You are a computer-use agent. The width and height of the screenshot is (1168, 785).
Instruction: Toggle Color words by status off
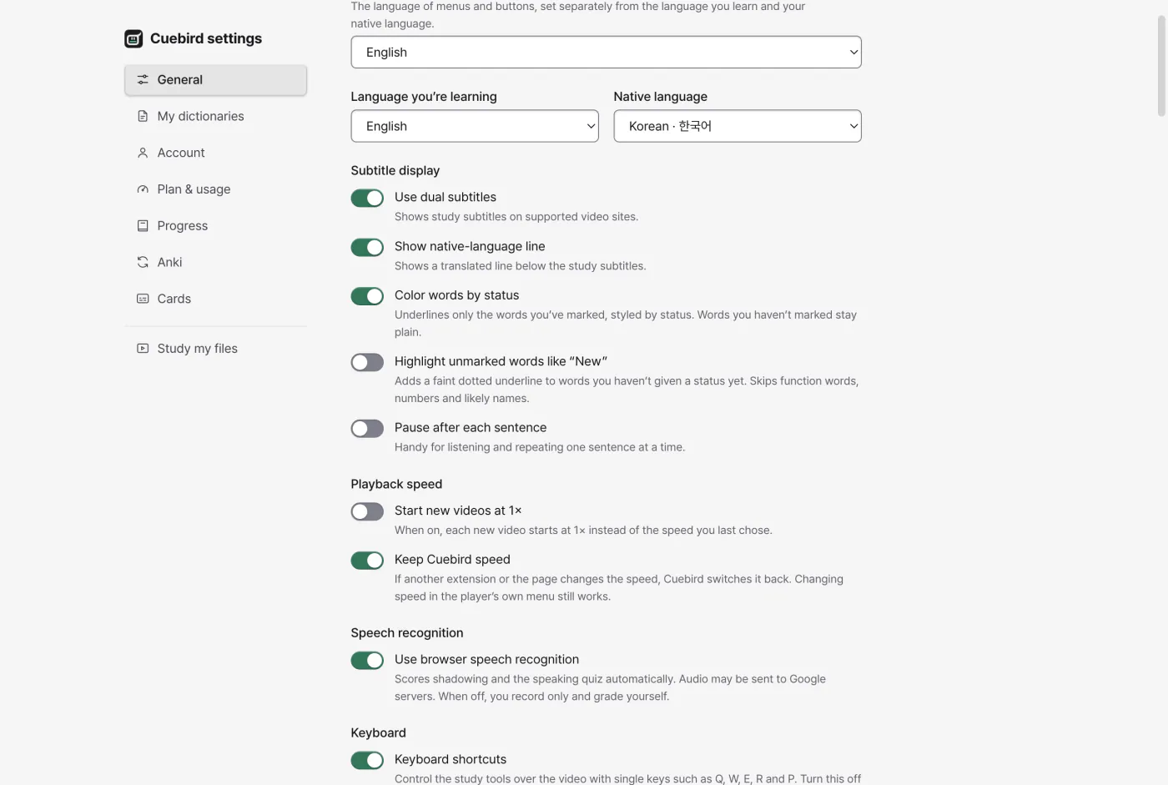tap(367, 296)
